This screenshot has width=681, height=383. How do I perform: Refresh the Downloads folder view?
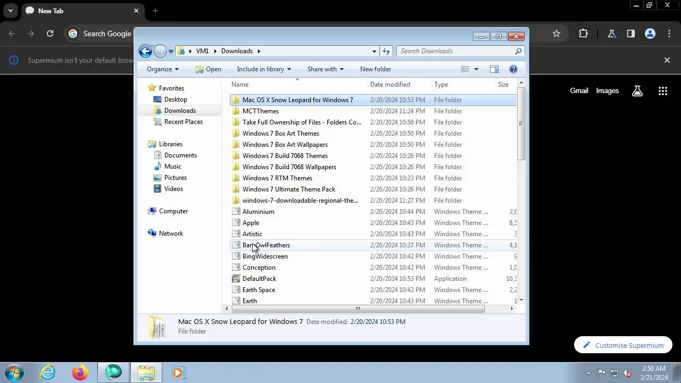(386, 51)
